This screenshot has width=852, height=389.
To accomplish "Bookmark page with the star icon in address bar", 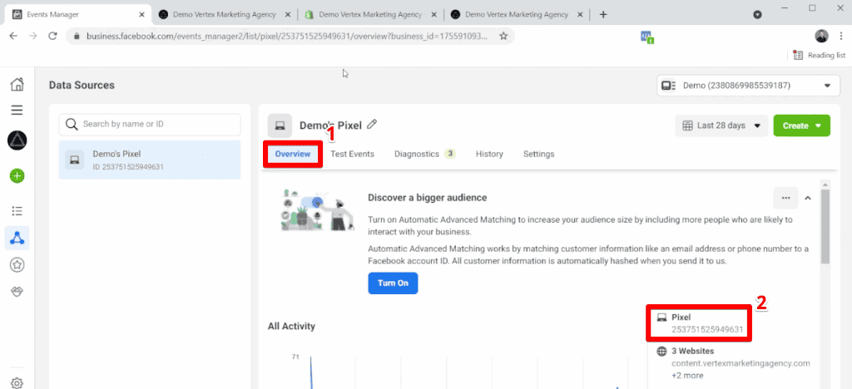I will tap(503, 37).
